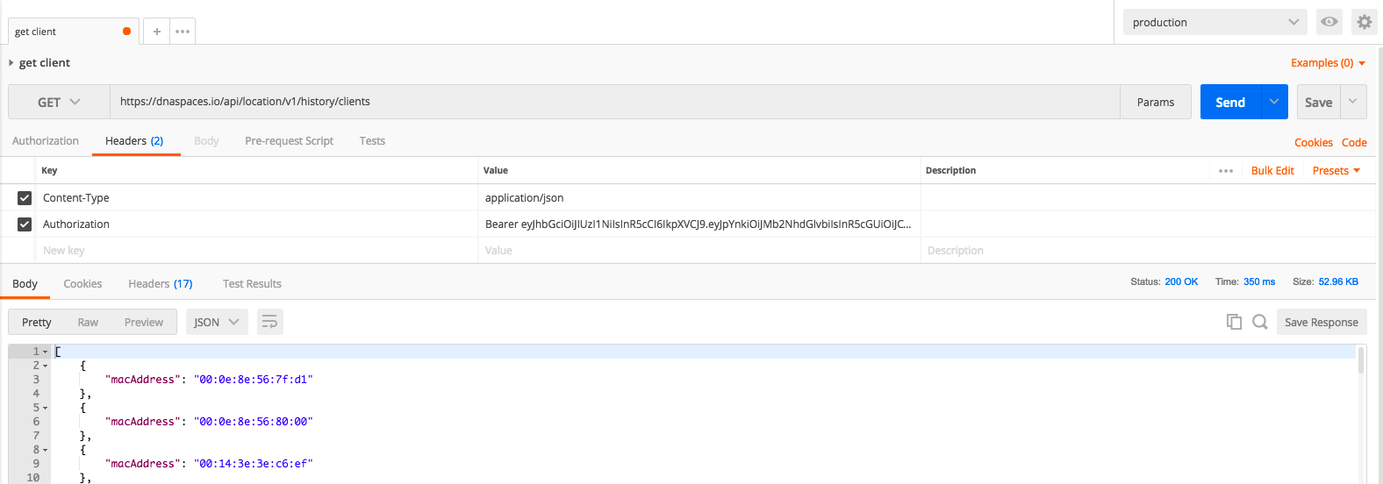Click the Params button
This screenshot has height=484, width=1383.
point(1156,102)
